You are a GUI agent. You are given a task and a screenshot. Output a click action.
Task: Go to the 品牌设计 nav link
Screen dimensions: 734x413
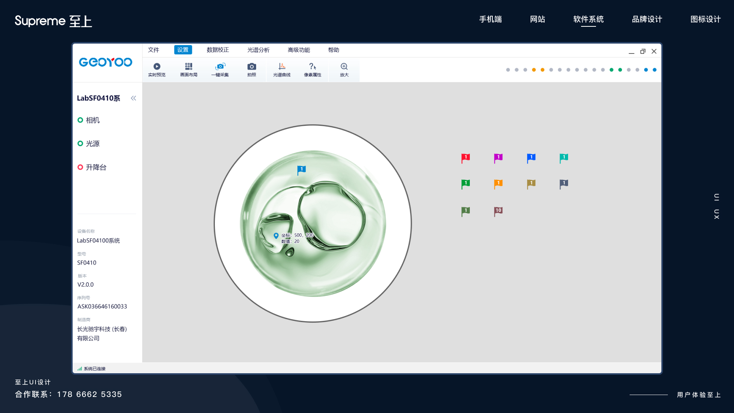click(x=647, y=20)
